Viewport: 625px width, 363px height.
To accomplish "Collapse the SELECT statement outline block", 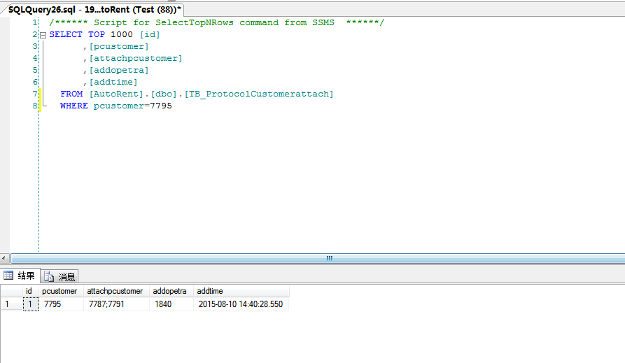I will [x=43, y=35].
